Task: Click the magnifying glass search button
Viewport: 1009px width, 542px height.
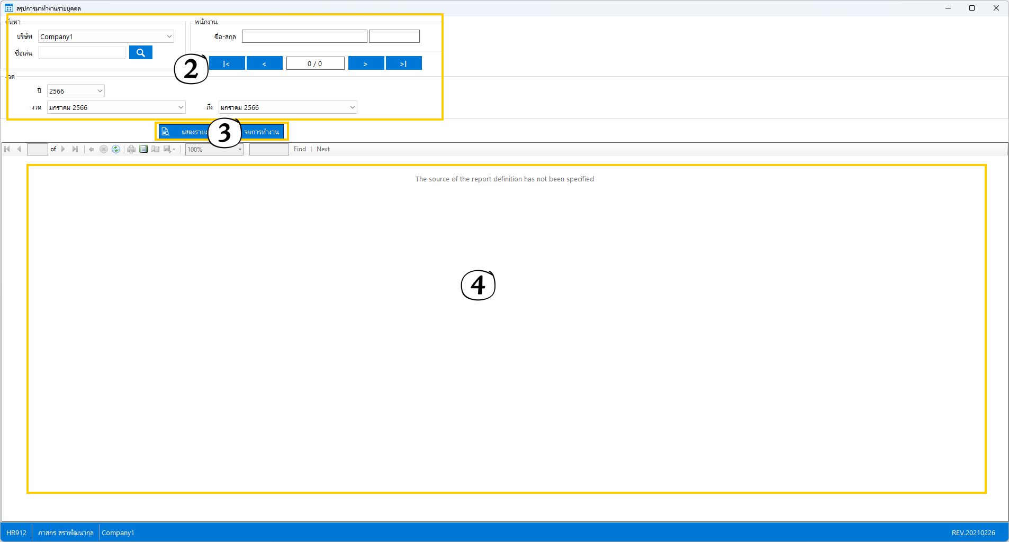Action: [x=140, y=53]
